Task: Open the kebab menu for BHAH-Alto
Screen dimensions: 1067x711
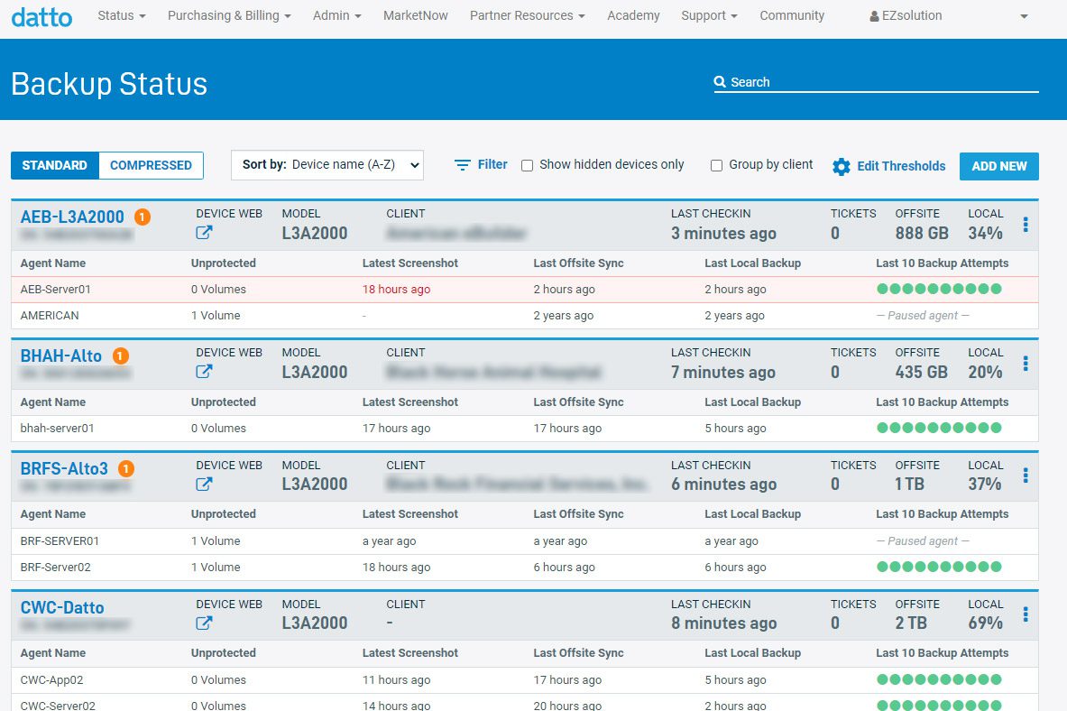Action: tap(1026, 363)
